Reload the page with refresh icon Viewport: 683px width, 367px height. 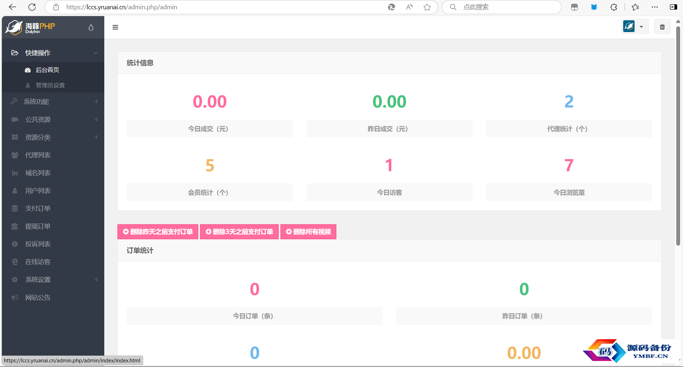pos(32,7)
